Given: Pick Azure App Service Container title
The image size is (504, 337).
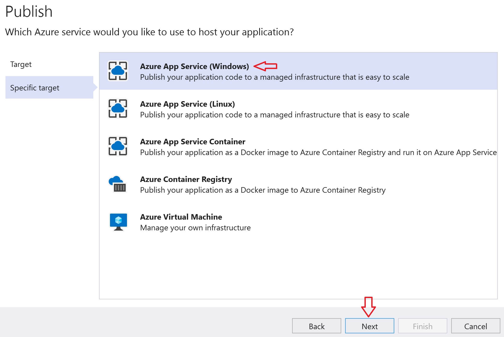Looking at the screenshot, I should [193, 142].
